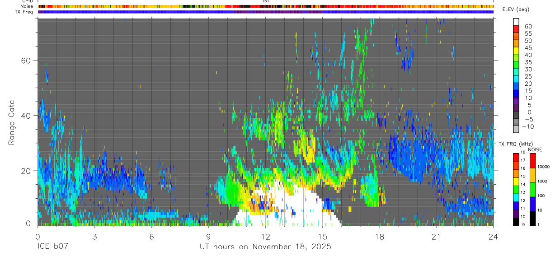Viewport: 555px width, 256px height.
Task: Select the yellow 14–15 MHz TX FRQ swatch
Action: click(516, 182)
